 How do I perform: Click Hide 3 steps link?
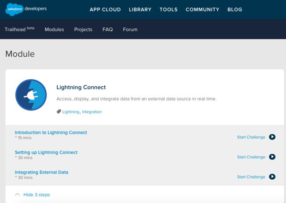[x=37, y=195]
